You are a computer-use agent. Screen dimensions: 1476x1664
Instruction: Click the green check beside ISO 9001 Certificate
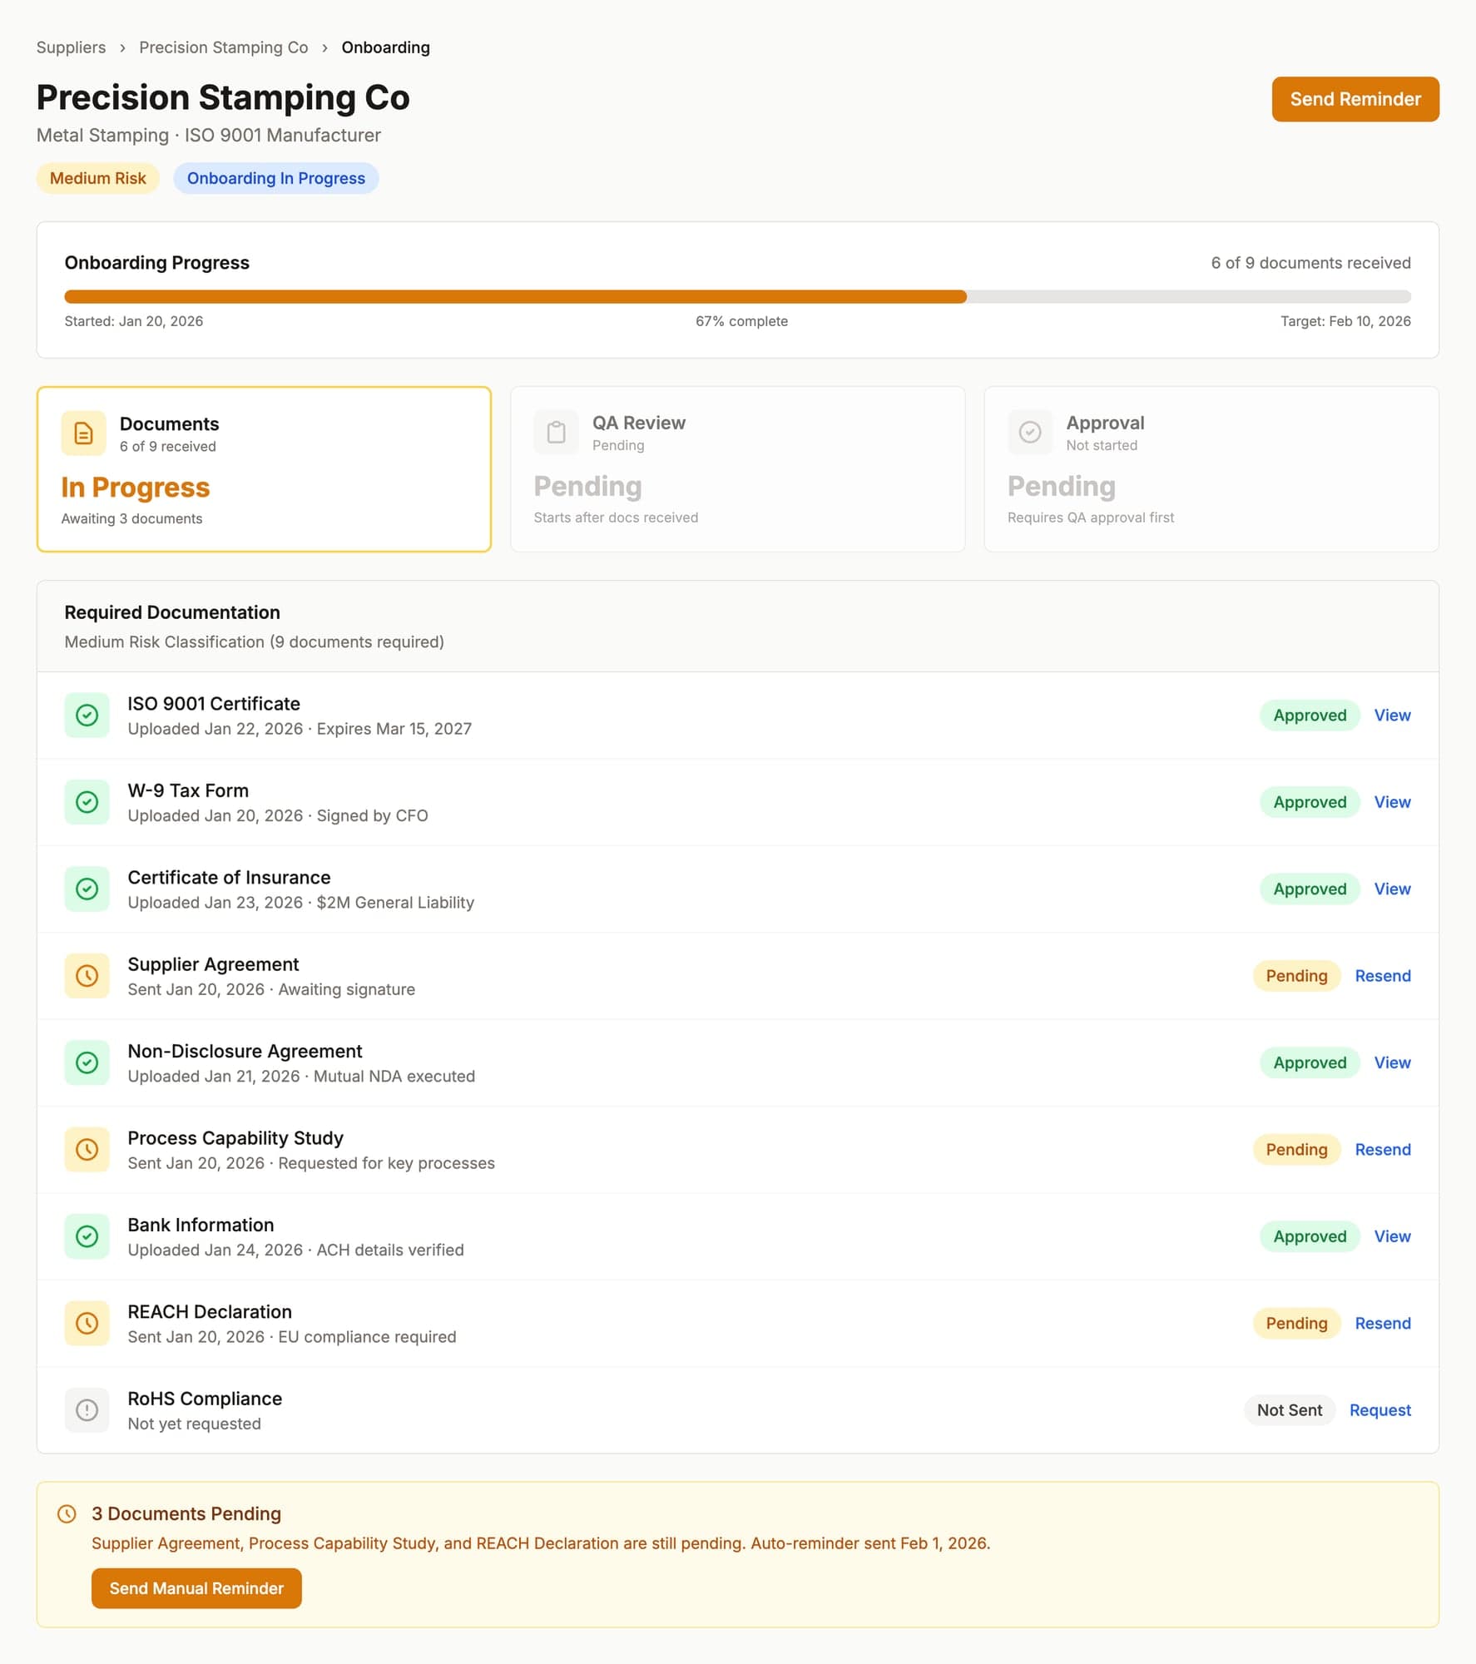(87, 715)
